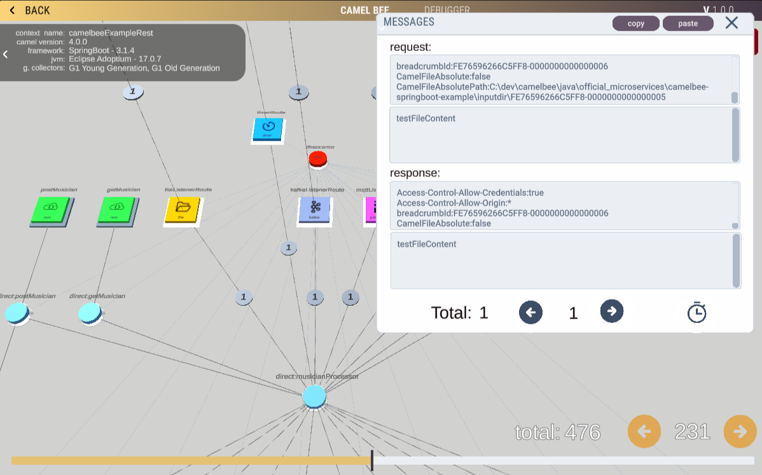Click Eclipse Adoptium - 17.0.7 jvm text
762x475 pixels.
[x=114, y=59]
